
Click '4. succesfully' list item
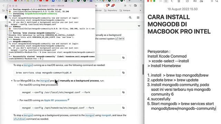[x=159, y=99]
